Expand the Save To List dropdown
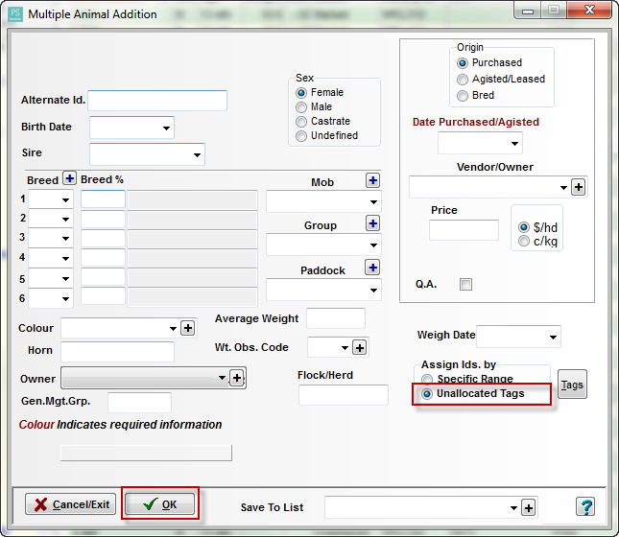 (513, 507)
